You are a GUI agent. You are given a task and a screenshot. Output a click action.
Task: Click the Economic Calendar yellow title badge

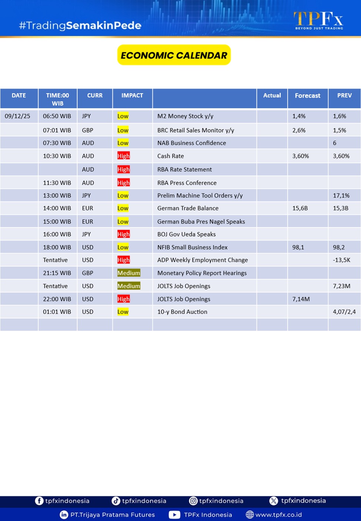174,55
